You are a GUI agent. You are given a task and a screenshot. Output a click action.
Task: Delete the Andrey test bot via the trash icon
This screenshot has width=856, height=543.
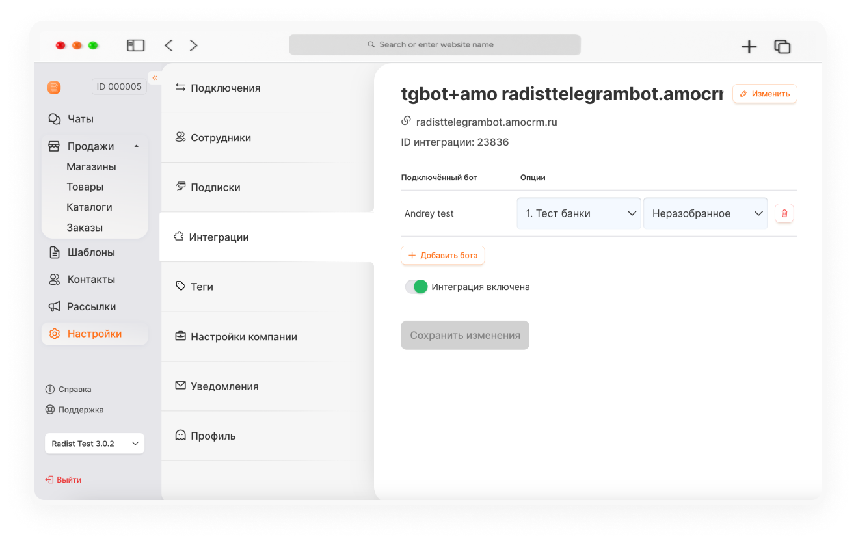(784, 213)
